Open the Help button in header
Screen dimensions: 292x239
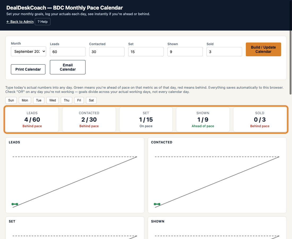43,22
